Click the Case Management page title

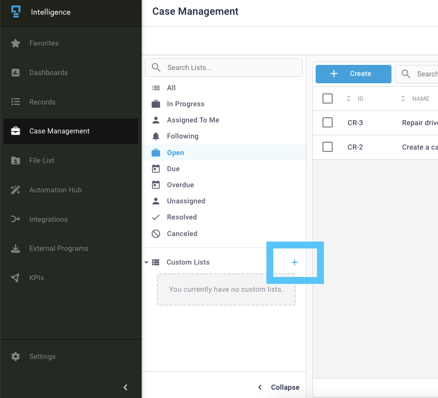pos(195,12)
